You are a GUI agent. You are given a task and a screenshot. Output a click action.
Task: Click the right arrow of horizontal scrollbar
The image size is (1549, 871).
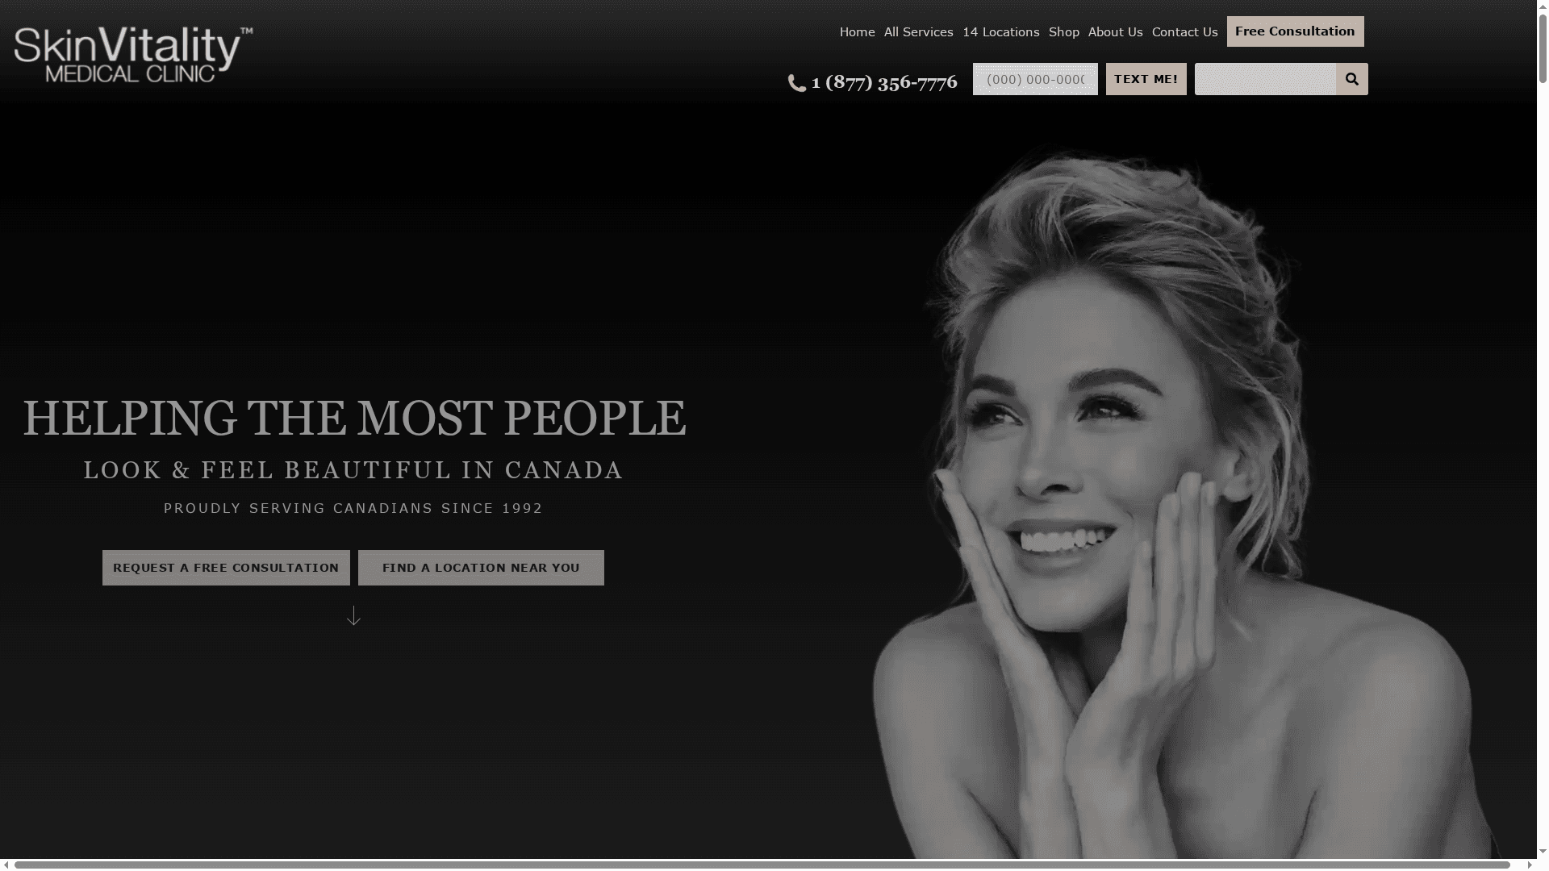click(x=1529, y=865)
